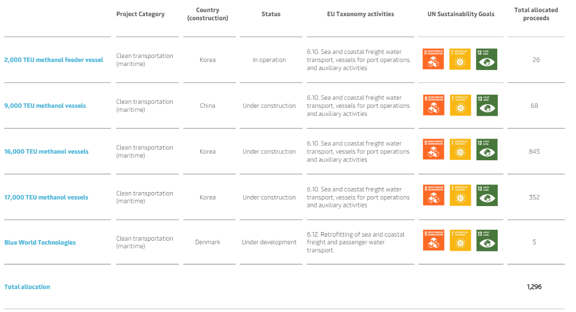The width and height of the screenshot is (576, 312).
Task: Click the EU Taxonomy activities column header
Action: tap(360, 14)
